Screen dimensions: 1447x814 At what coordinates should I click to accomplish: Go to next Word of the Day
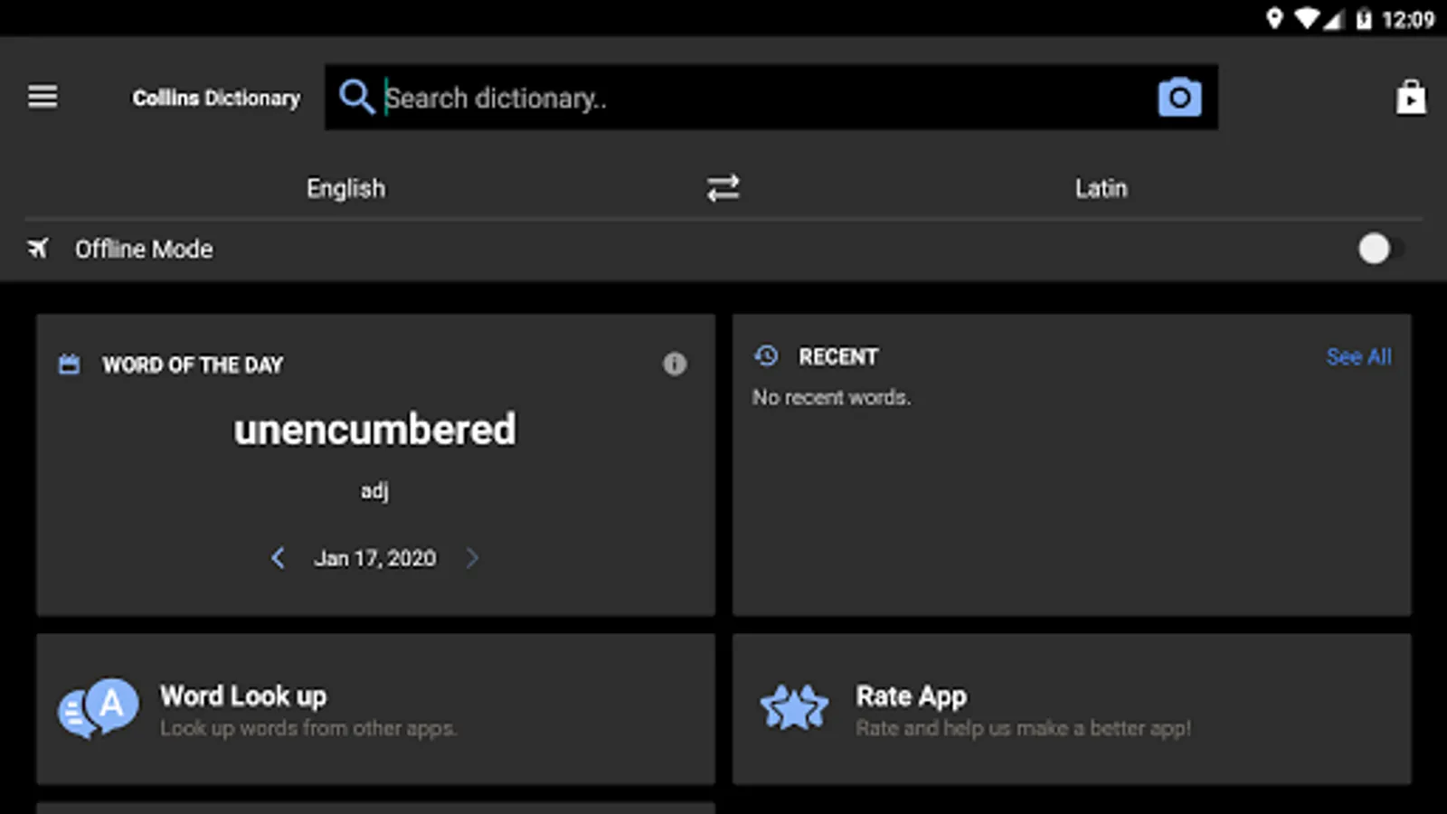pos(472,558)
